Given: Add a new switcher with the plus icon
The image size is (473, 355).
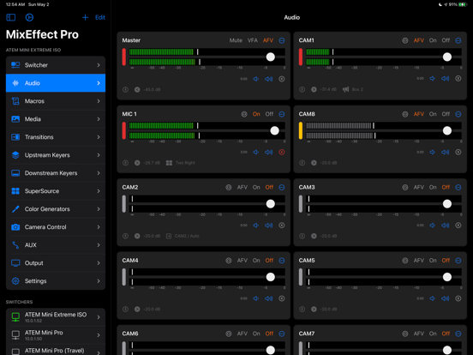Looking at the screenshot, I should click(85, 17).
